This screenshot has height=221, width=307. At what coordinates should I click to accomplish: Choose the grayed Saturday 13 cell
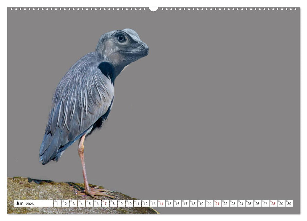[153, 204]
